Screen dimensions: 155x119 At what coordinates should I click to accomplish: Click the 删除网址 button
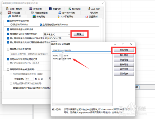pyautogui.click(x=124, y=64)
